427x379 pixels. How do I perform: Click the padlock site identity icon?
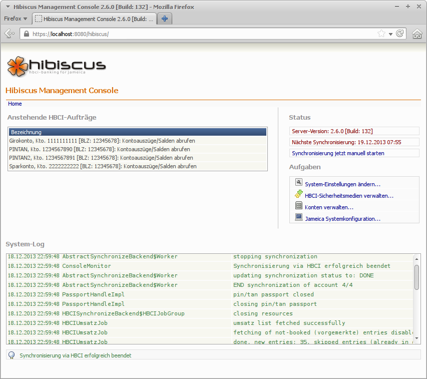click(27, 34)
